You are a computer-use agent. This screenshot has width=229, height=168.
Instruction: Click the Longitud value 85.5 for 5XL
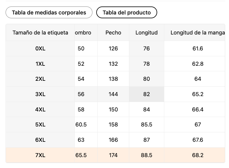[x=147, y=125]
